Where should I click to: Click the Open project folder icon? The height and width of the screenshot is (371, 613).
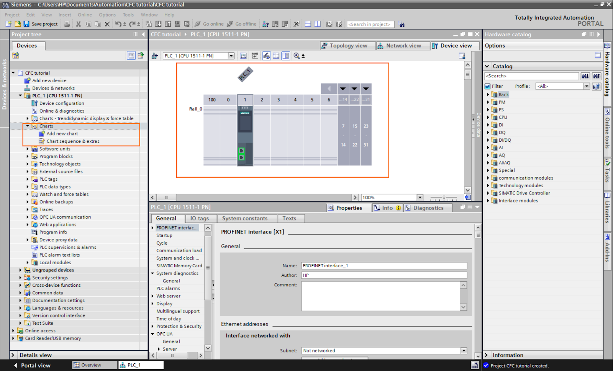(x=18, y=24)
